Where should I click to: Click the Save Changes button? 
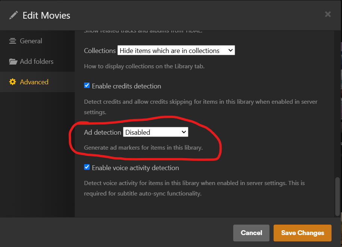coord(302,233)
